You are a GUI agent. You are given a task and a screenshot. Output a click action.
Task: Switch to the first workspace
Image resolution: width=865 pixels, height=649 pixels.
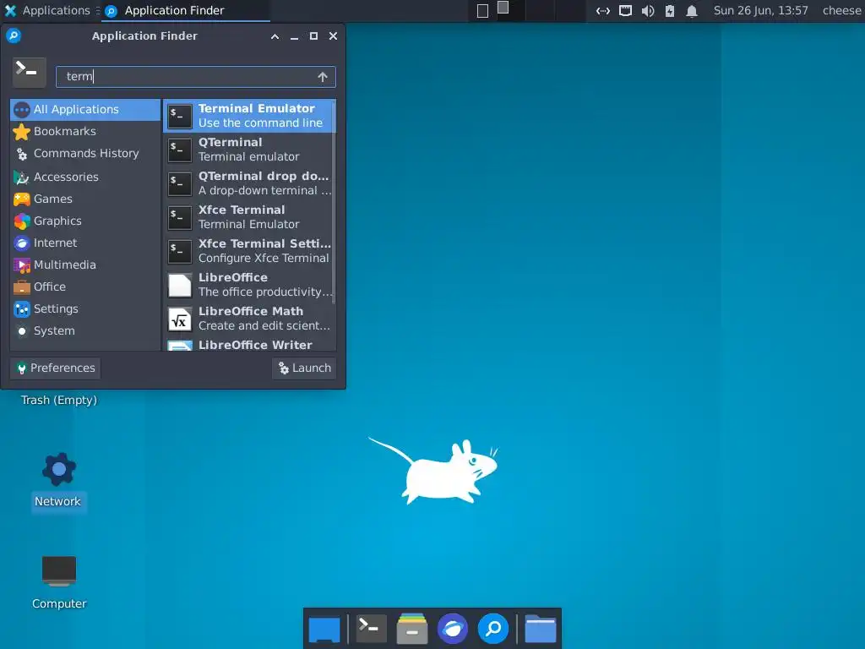(482, 10)
